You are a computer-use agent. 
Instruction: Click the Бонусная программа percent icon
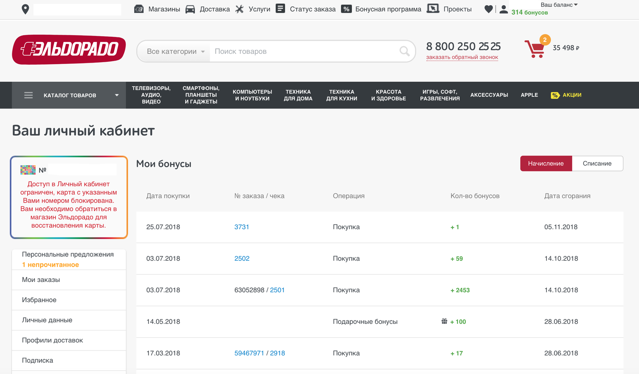346,9
